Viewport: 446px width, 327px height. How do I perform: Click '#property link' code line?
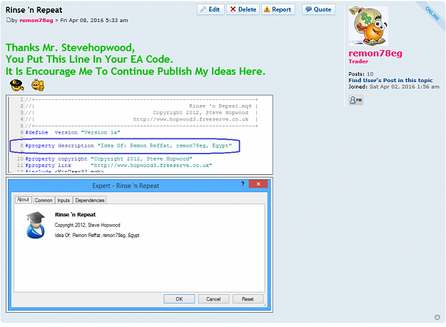coord(118,166)
